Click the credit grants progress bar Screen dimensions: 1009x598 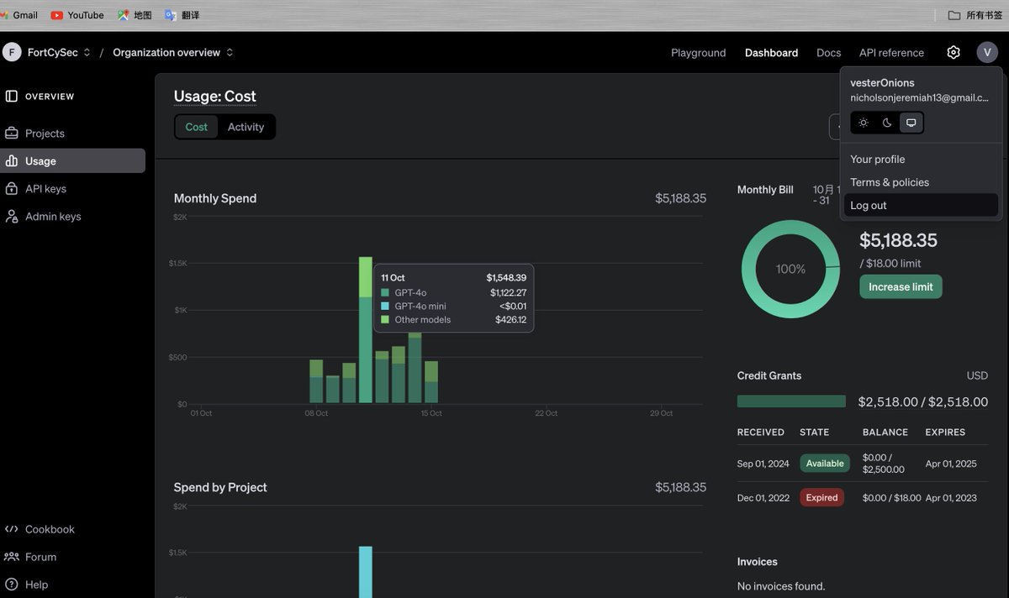click(x=791, y=401)
